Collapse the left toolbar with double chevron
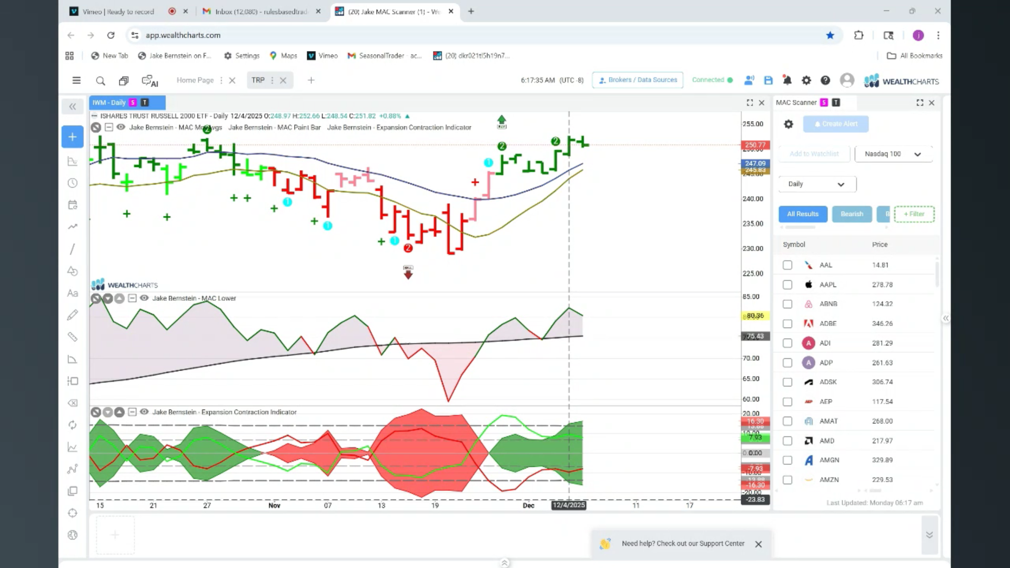 coord(73,106)
